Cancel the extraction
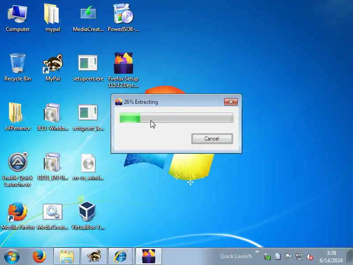Screen dimensions: 353x265 (212, 139)
